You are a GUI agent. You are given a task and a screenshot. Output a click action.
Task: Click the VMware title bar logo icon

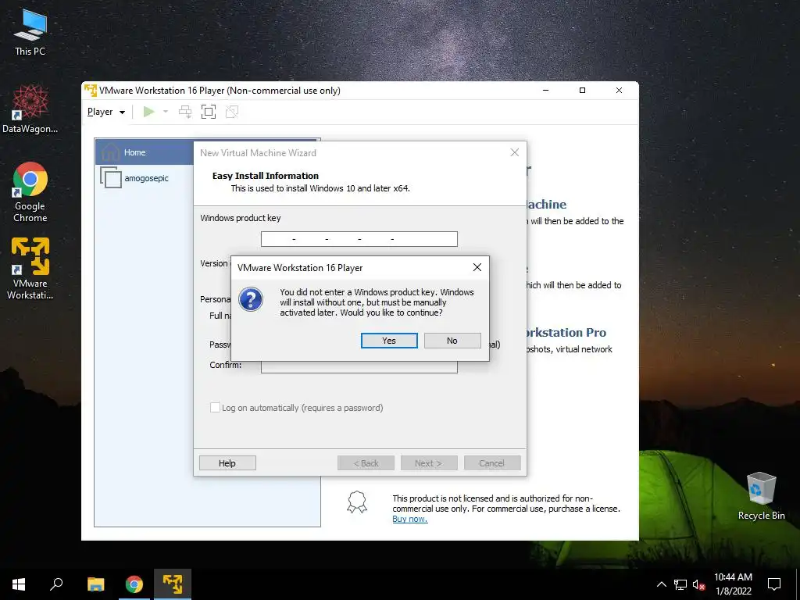pos(91,91)
